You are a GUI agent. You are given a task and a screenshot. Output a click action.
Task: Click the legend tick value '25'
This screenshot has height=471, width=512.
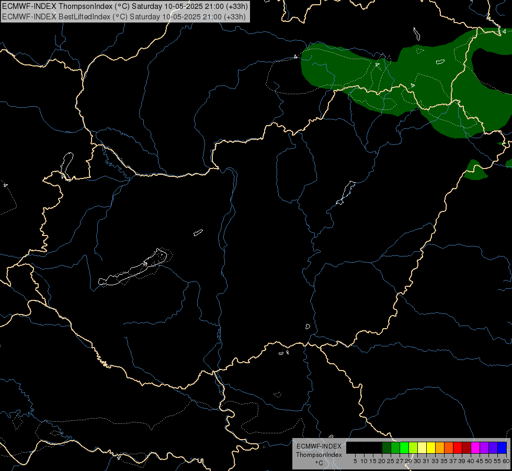click(x=391, y=461)
